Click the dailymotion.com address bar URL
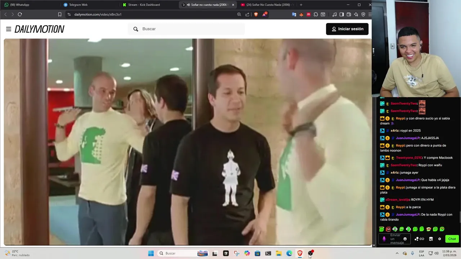461x259 pixels. pyautogui.click(x=98, y=14)
